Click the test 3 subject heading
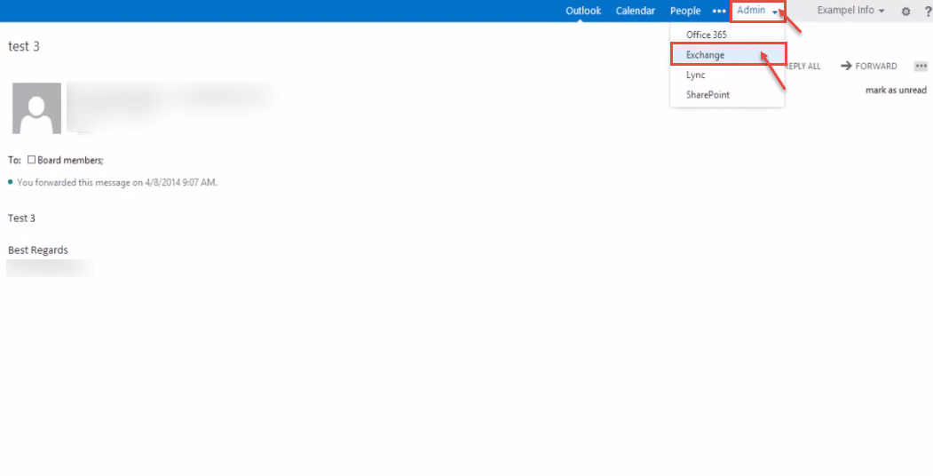This screenshot has height=476, width=933. (x=24, y=46)
